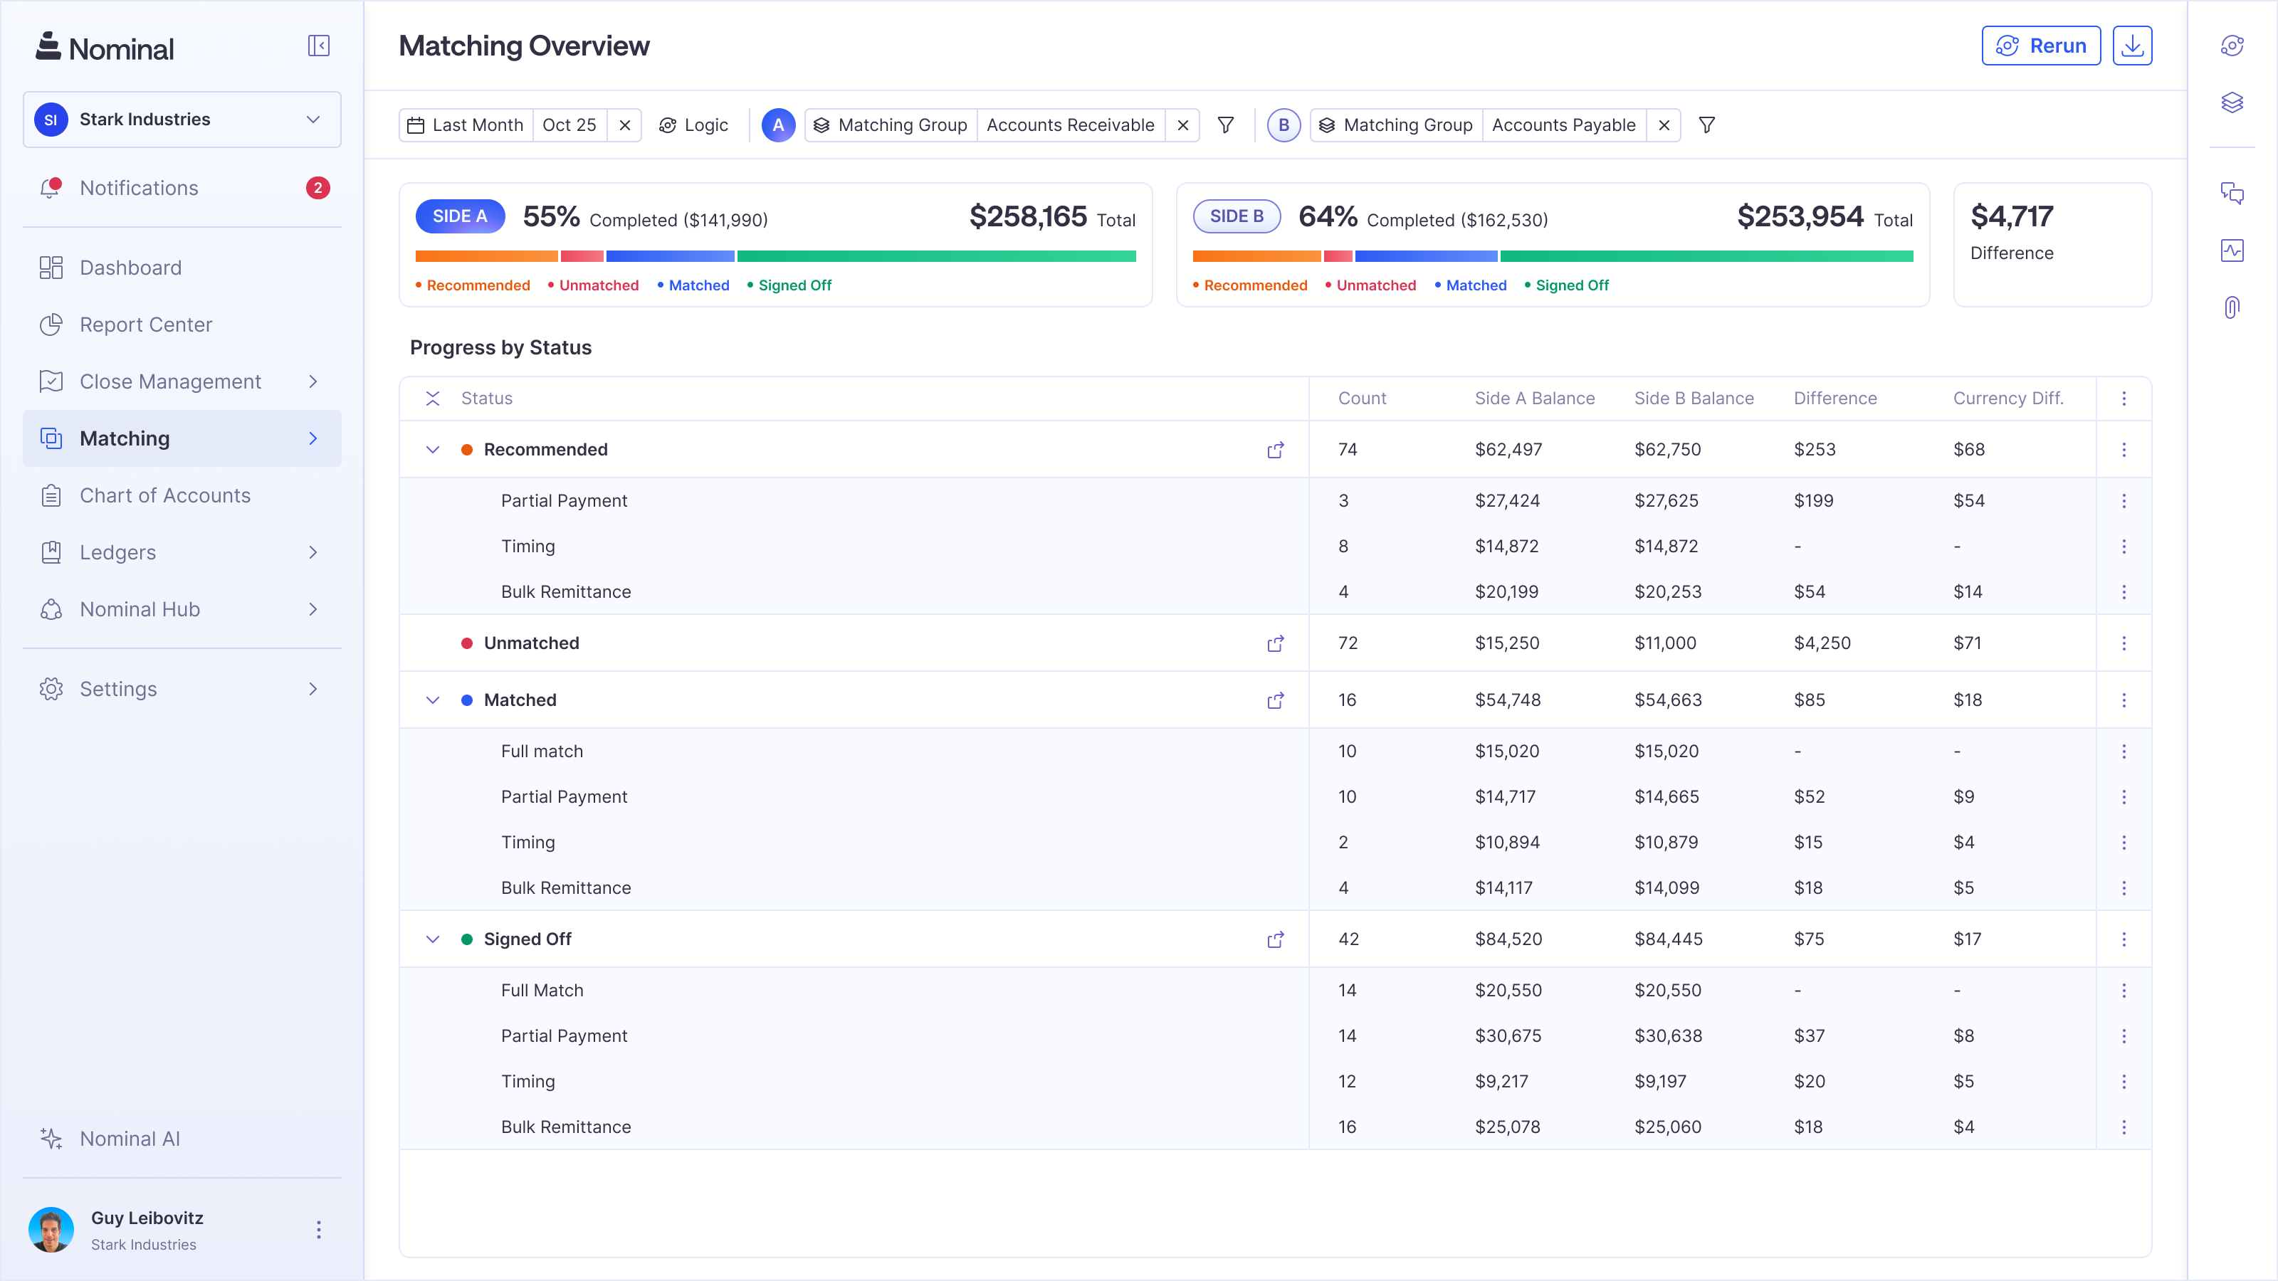Collapse the Recommended status group

tap(434, 449)
